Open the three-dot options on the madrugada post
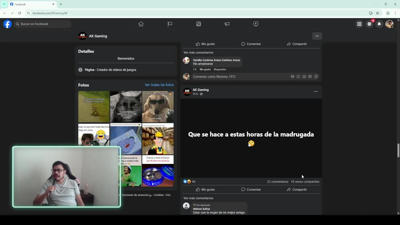This screenshot has width=400, height=225. point(316,92)
